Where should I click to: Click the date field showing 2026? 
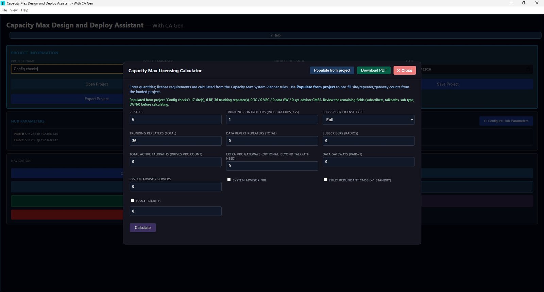tap(477, 69)
